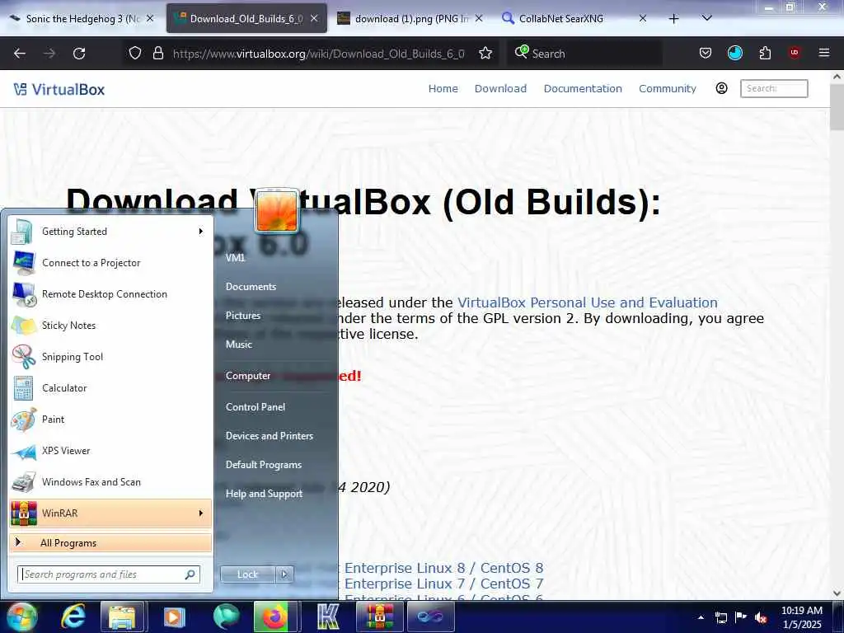Go to VirtualBox Home link

coord(443,88)
